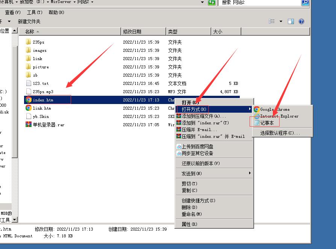
Task: Select 选择默认程序(C)... in the submenu
Action: click(282, 133)
